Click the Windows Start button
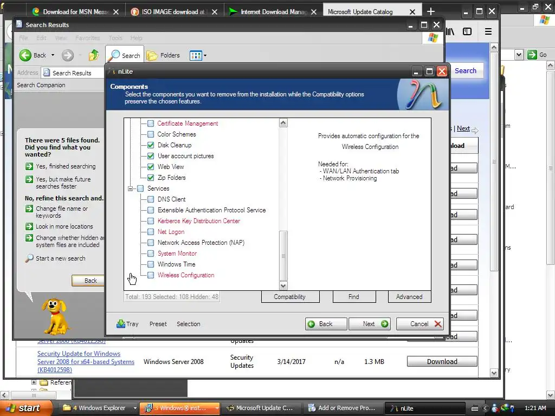Viewport: 555px width, 416px height. [x=25, y=408]
